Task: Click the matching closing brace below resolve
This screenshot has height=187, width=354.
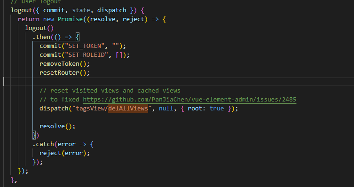Action: click(x=34, y=135)
